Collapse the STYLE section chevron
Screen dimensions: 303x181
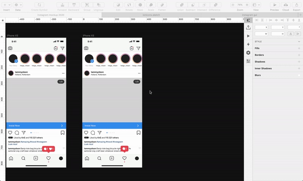pyautogui.click(x=299, y=42)
